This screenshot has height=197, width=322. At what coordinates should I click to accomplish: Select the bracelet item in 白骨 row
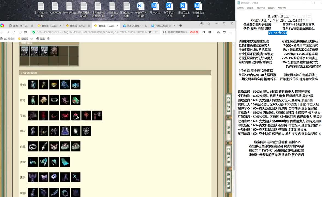point(33,147)
